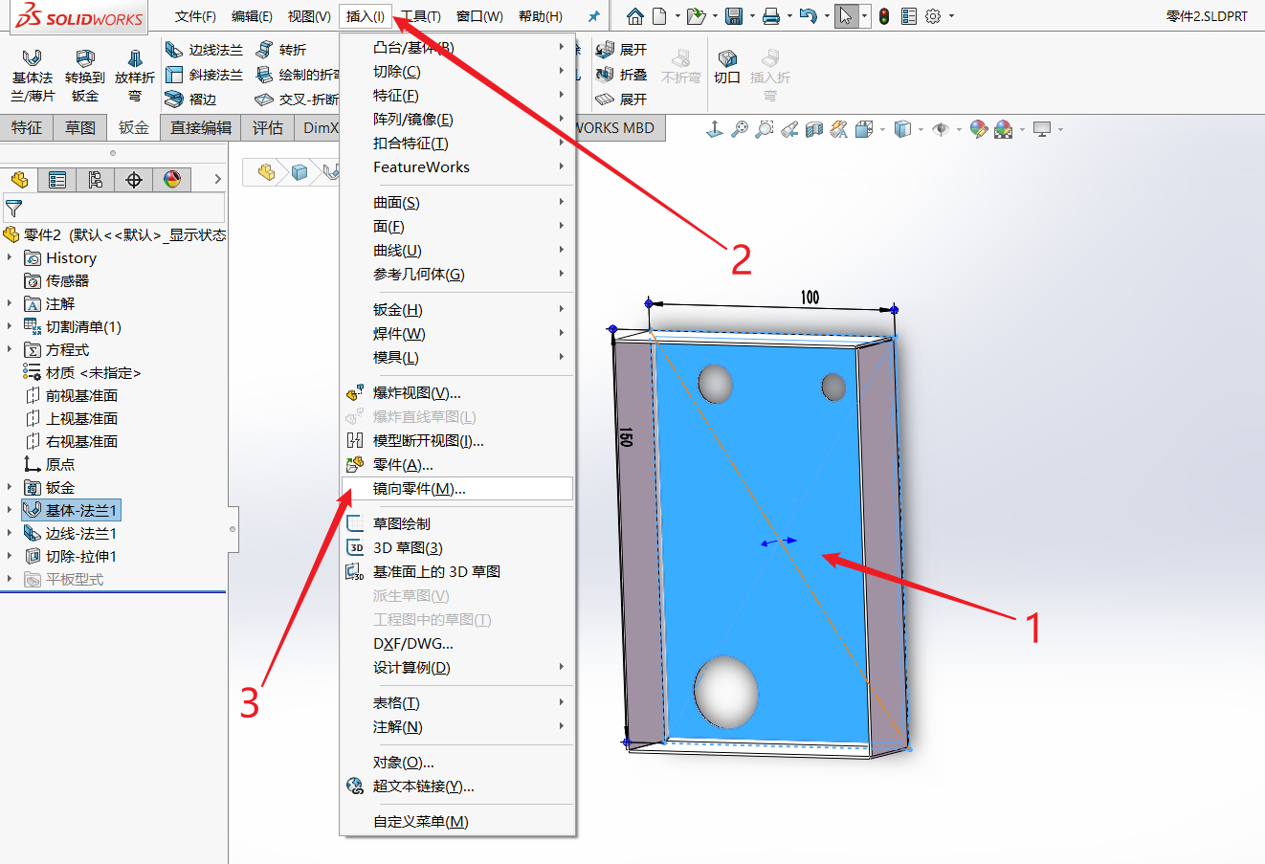Toggle the pin icon beside the 帮助 menu

click(x=594, y=16)
